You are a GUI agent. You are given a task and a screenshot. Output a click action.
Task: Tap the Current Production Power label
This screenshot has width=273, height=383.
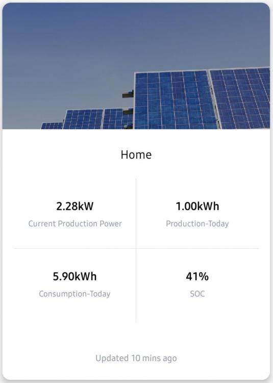[x=75, y=224]
